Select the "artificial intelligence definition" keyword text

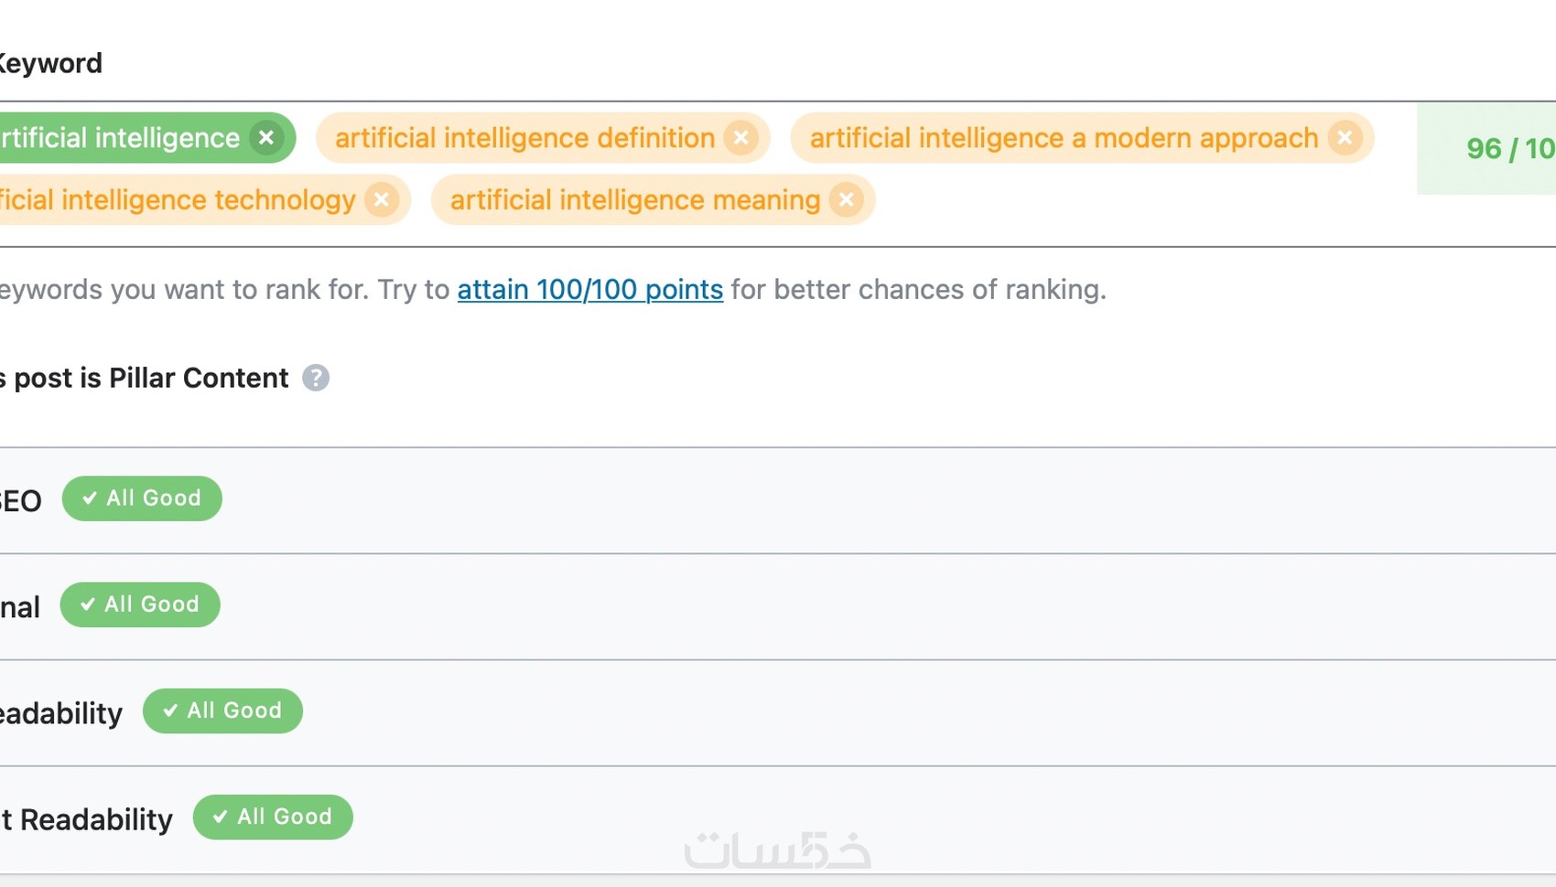[x=524, y=138]
